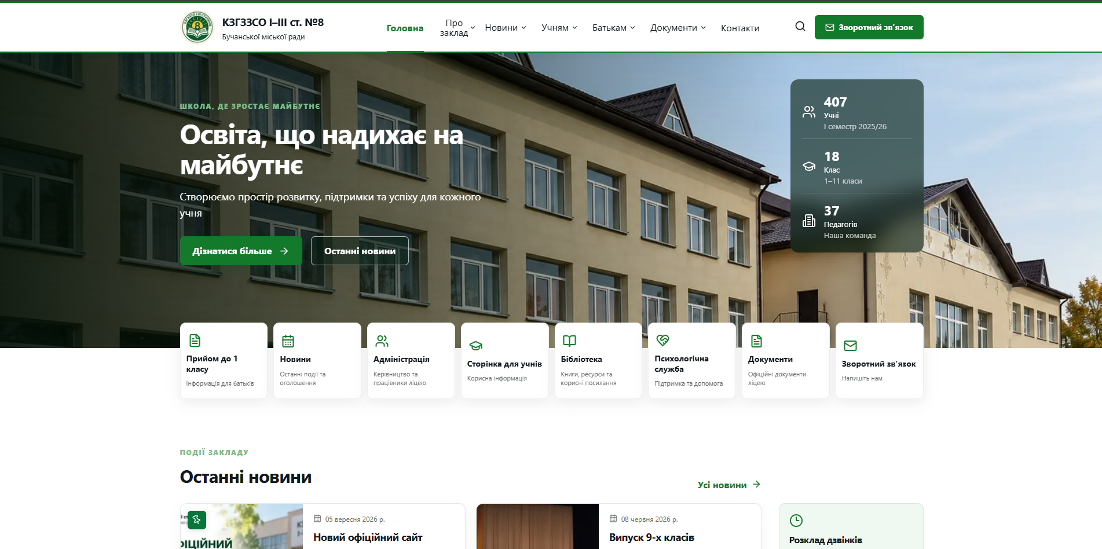The height and width of the screenshot is (549, 1102).
Task: Open the Розклад дзвінків heading
Action: [825, 540]
